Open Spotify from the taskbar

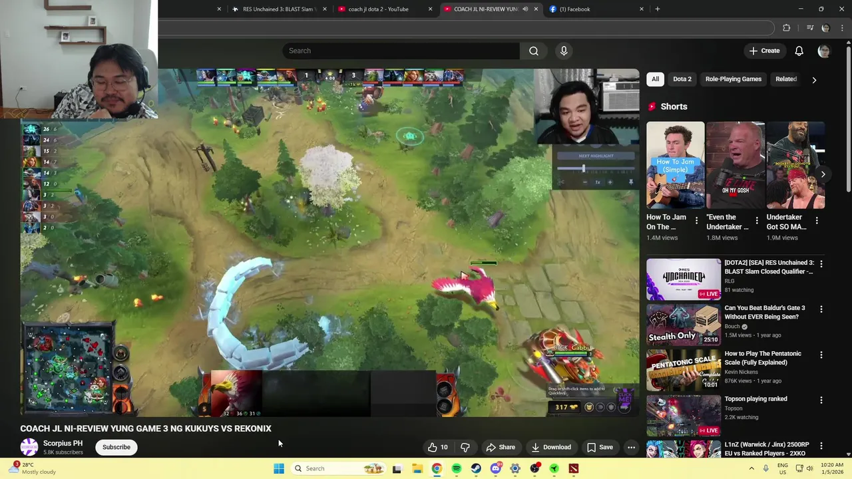(457, 468)
